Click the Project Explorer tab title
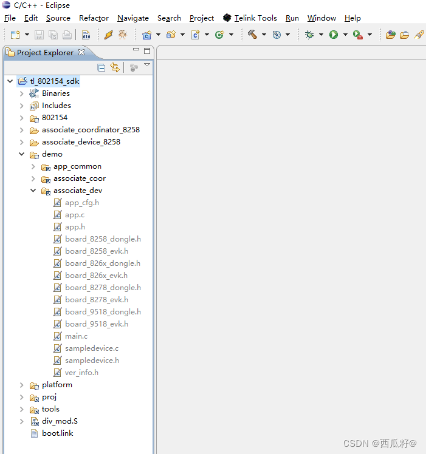Viewport: 426px width, 454px height. (x=45, y=52)
